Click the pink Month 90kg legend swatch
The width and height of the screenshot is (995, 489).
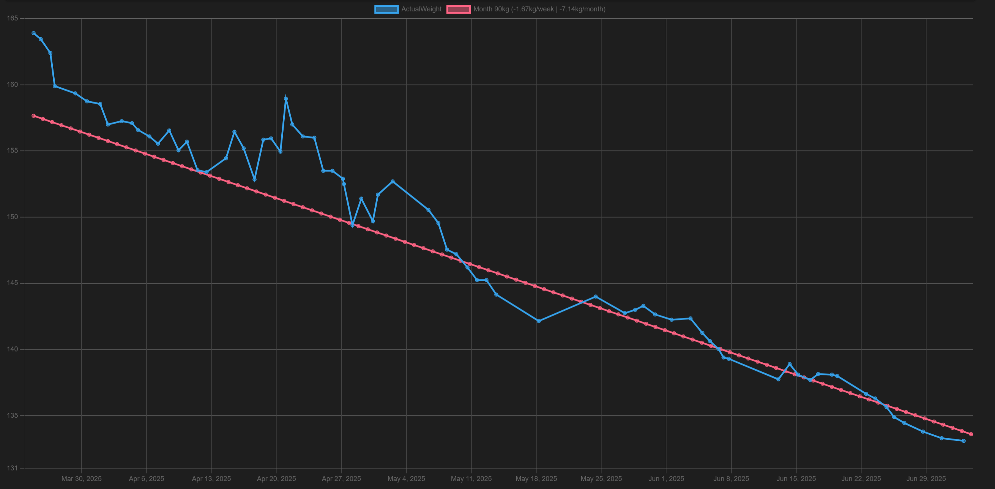(459, 9)
